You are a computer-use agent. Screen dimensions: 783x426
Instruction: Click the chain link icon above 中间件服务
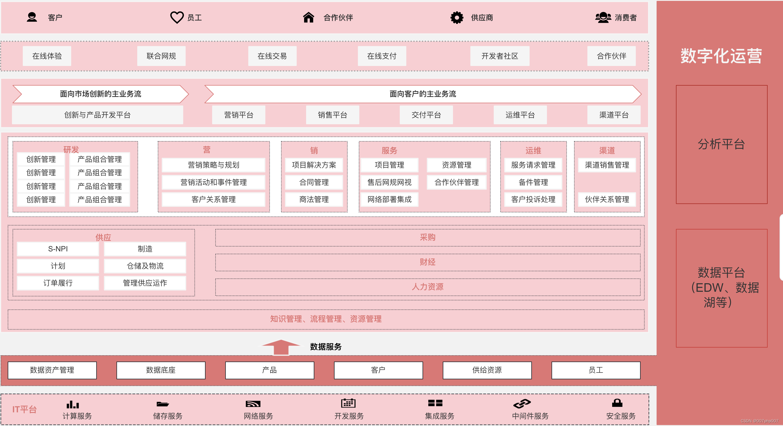click(522, 404)
